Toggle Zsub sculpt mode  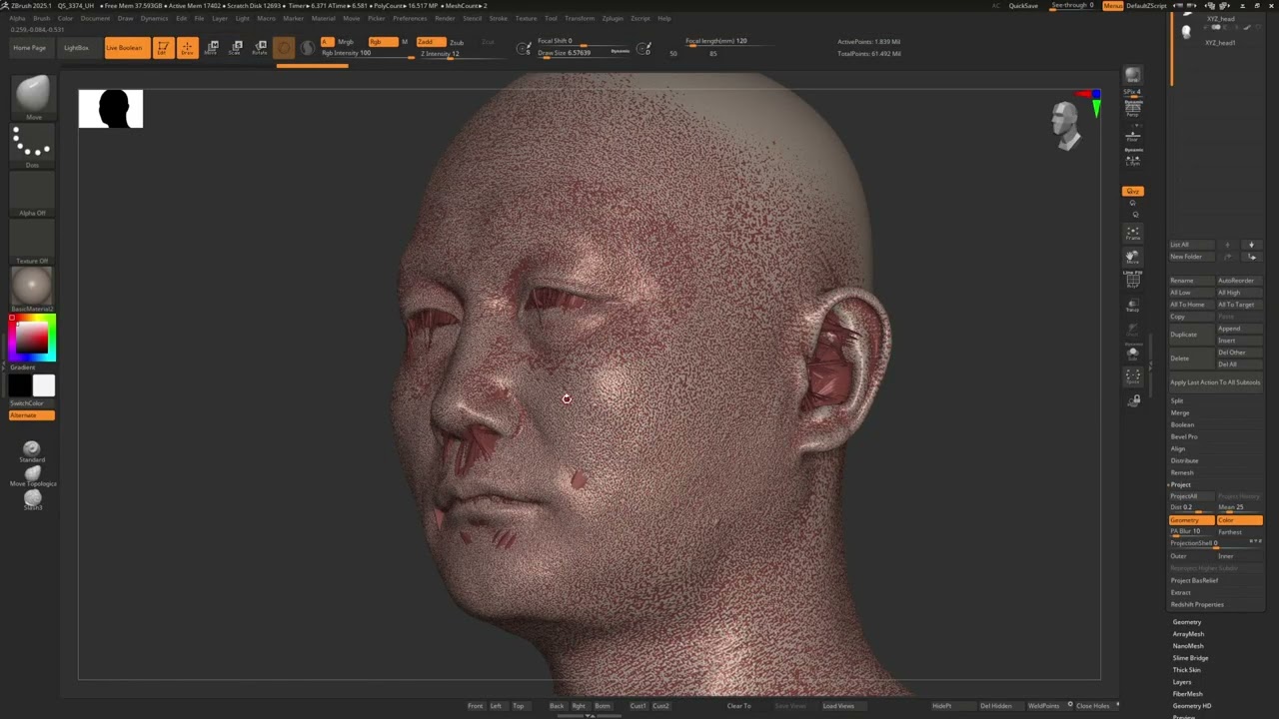point(457,42)
